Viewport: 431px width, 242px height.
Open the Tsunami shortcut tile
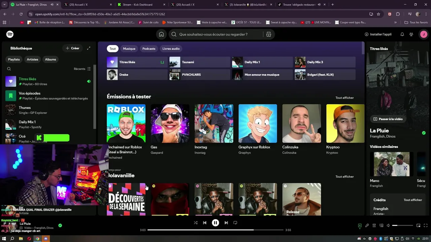coord(200,62)
